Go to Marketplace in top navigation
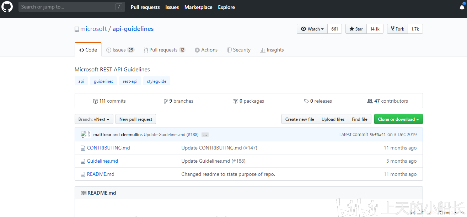This screenshot has height=217, width=467. click(198, 7)
